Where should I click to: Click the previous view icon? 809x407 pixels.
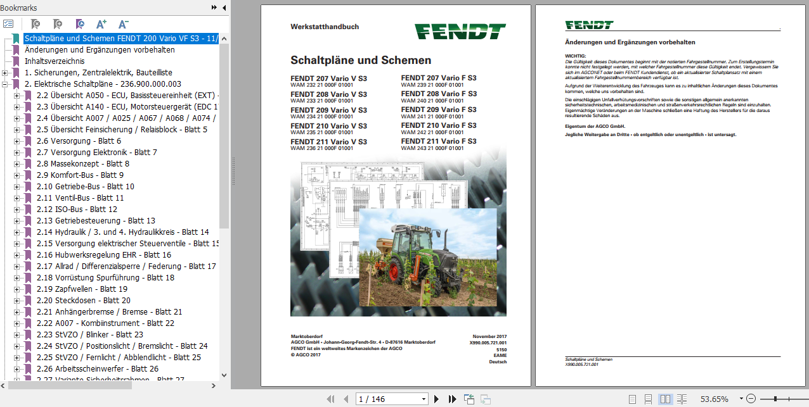[469, 399]
